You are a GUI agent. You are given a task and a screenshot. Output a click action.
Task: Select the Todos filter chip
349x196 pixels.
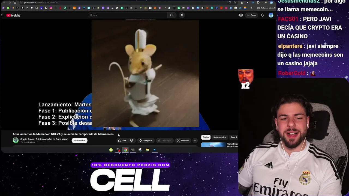pos(206,137)
